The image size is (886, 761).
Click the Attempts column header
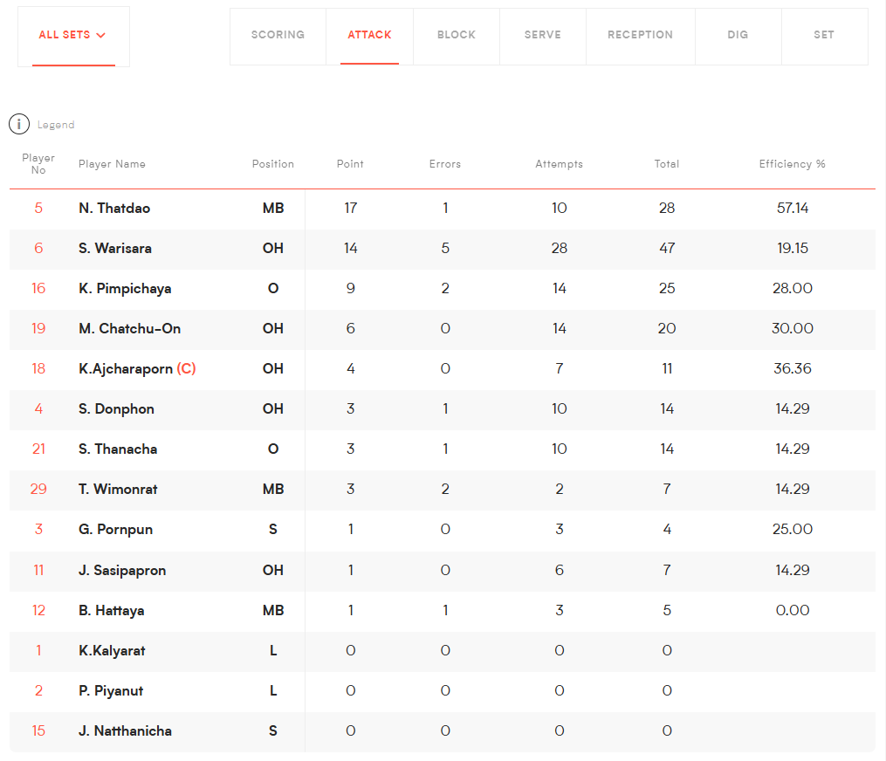pyautogui.click(x=559, y=164)
